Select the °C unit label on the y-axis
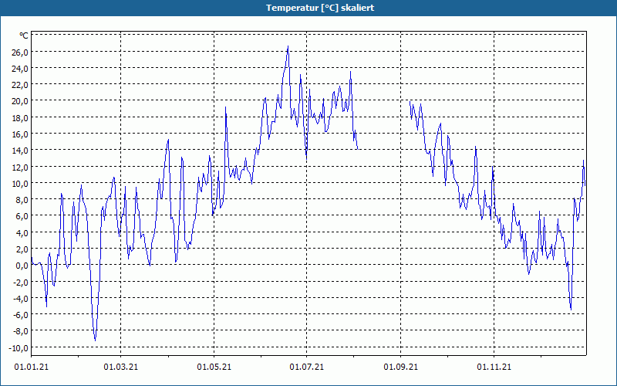 24,36
